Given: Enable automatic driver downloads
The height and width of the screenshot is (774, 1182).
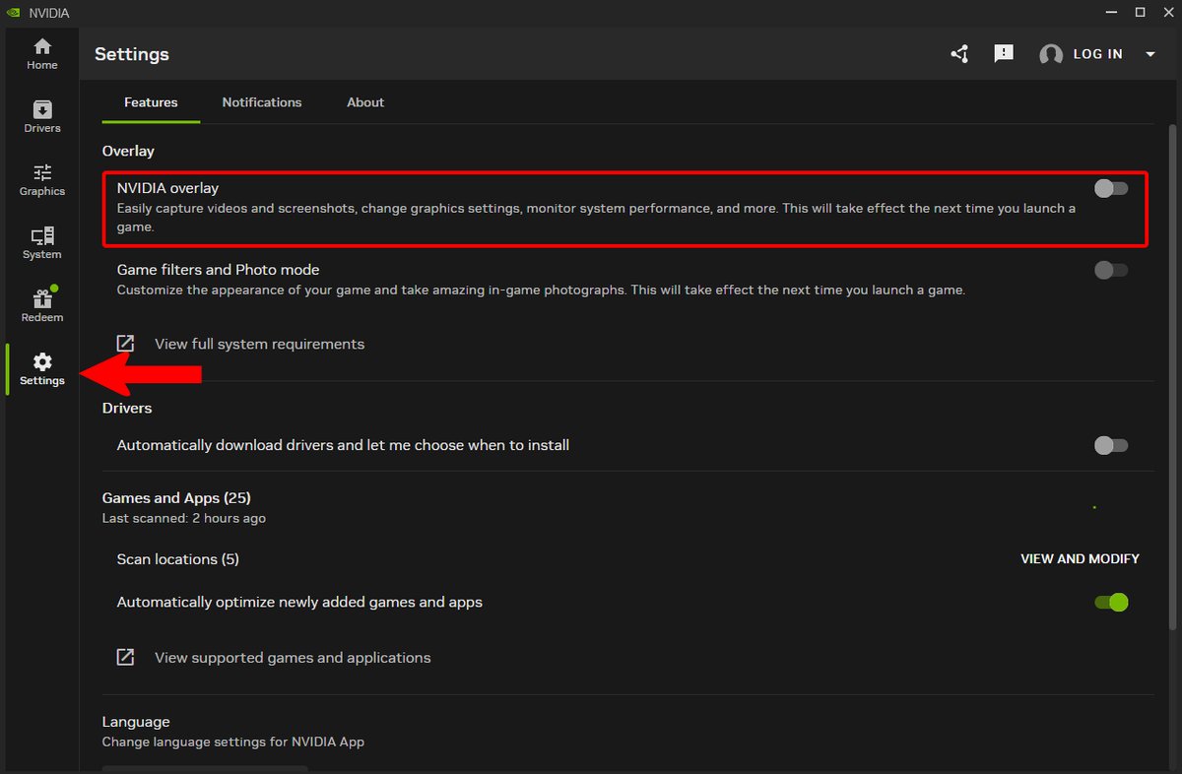Looking at the screenshot, I should pyautogui.click(x=1111, y=445).
